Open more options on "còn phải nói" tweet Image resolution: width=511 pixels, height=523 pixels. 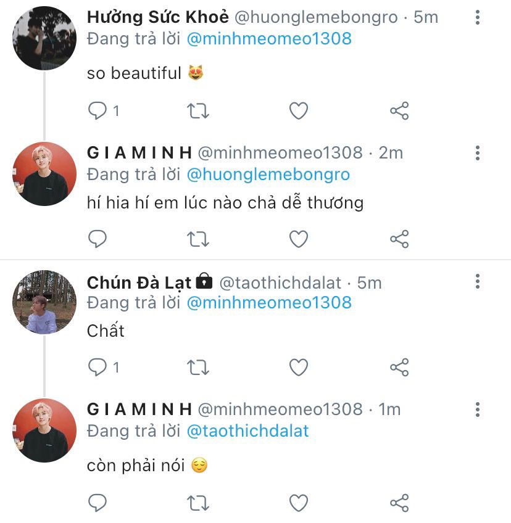point(477,410)
